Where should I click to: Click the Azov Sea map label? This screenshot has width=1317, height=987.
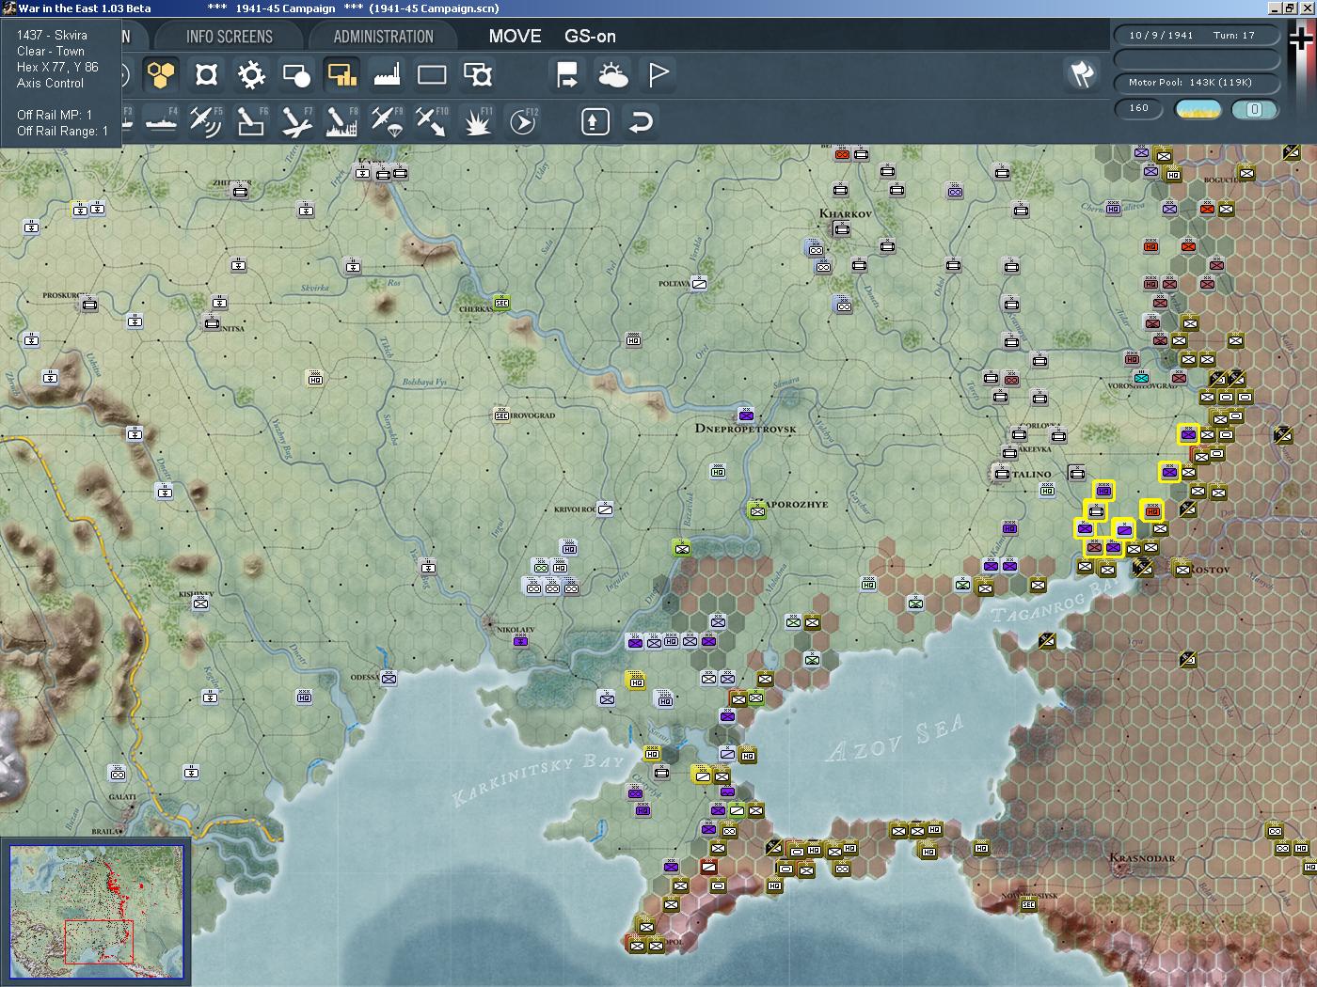pyautogui.click(x=895, y=737)
